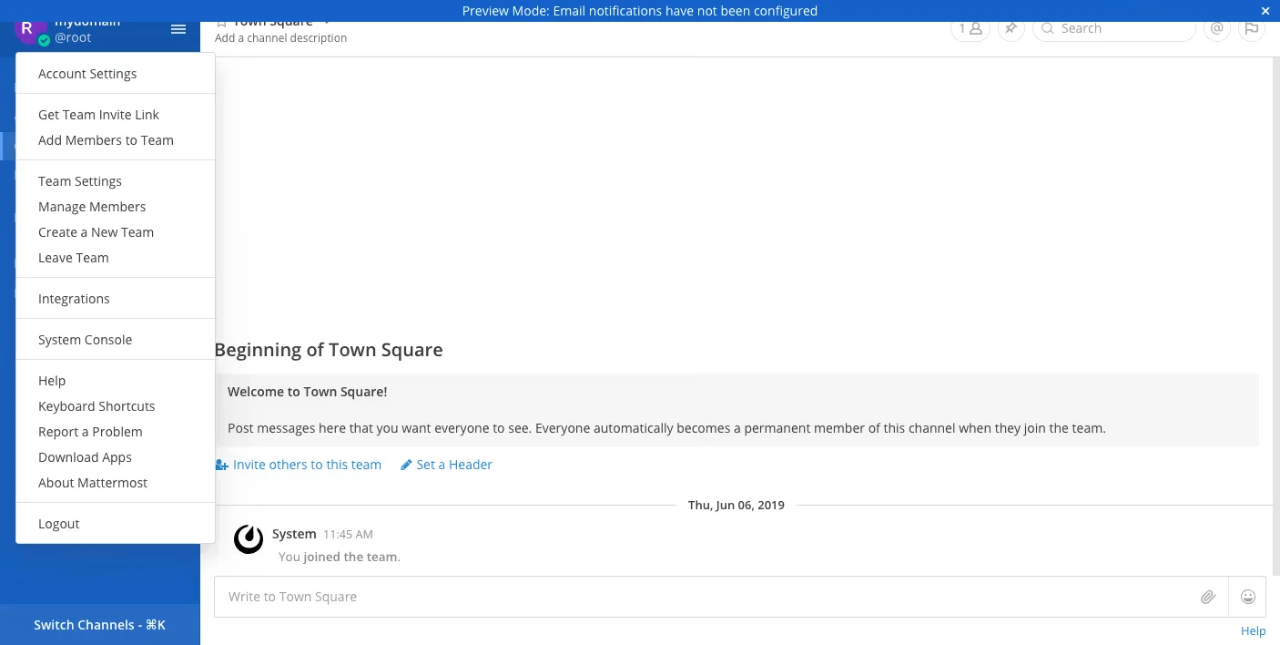Show flagged posts via flag icon
The height and width of the screenshot is (645, 1280).
pos(1252,28)
